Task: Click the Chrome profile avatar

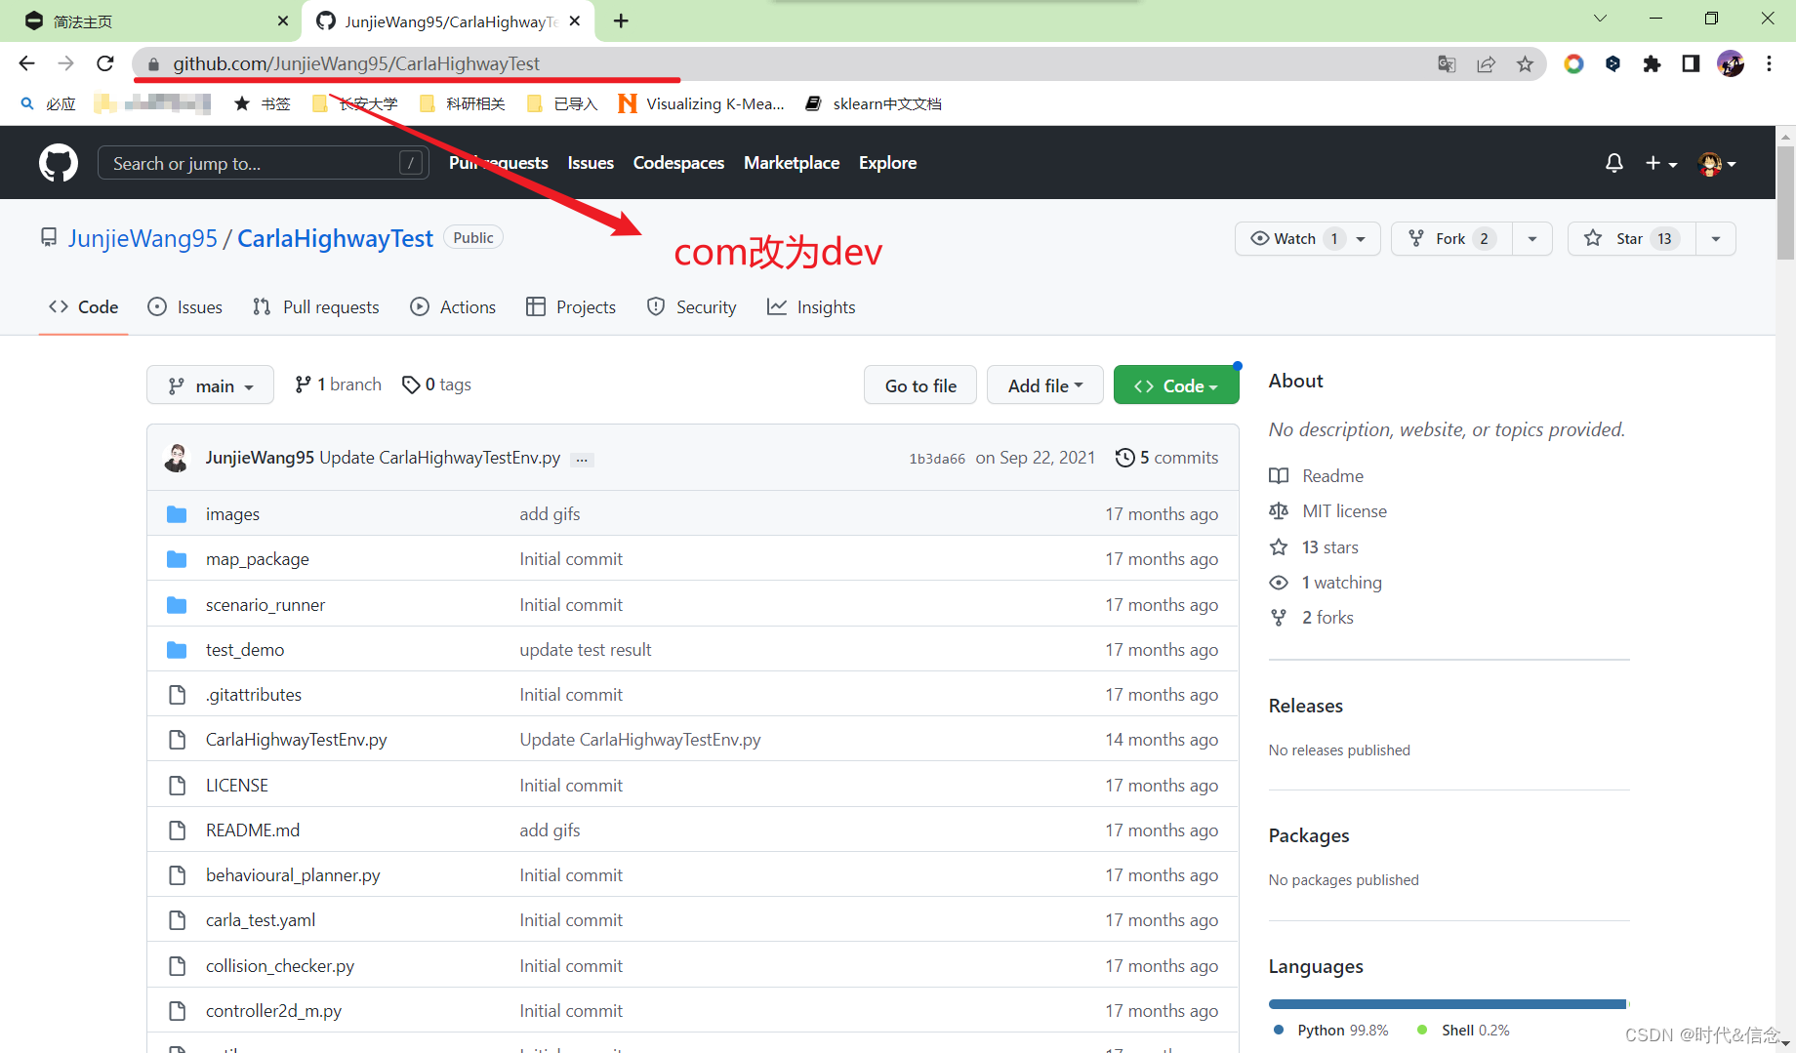Action: [1731, 64]
